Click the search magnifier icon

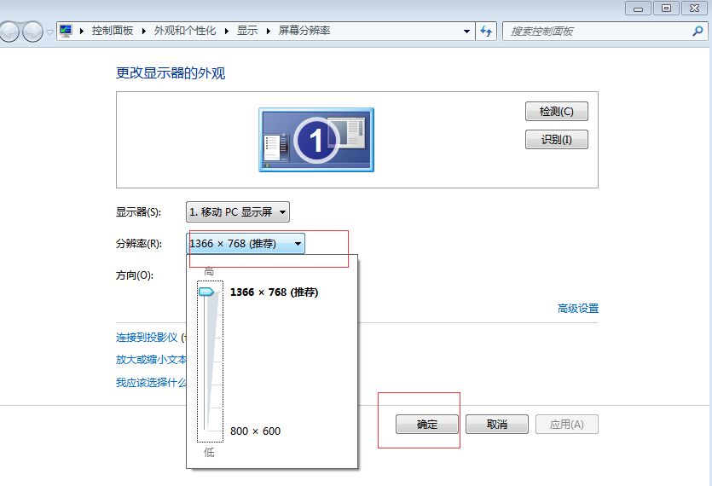click(698, 31)
